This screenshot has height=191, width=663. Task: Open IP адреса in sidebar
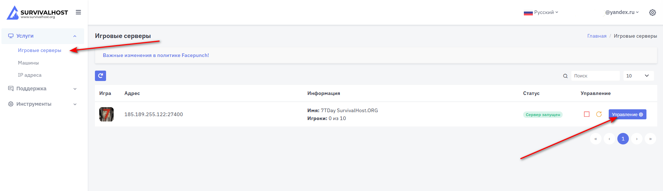pos(30,75)
